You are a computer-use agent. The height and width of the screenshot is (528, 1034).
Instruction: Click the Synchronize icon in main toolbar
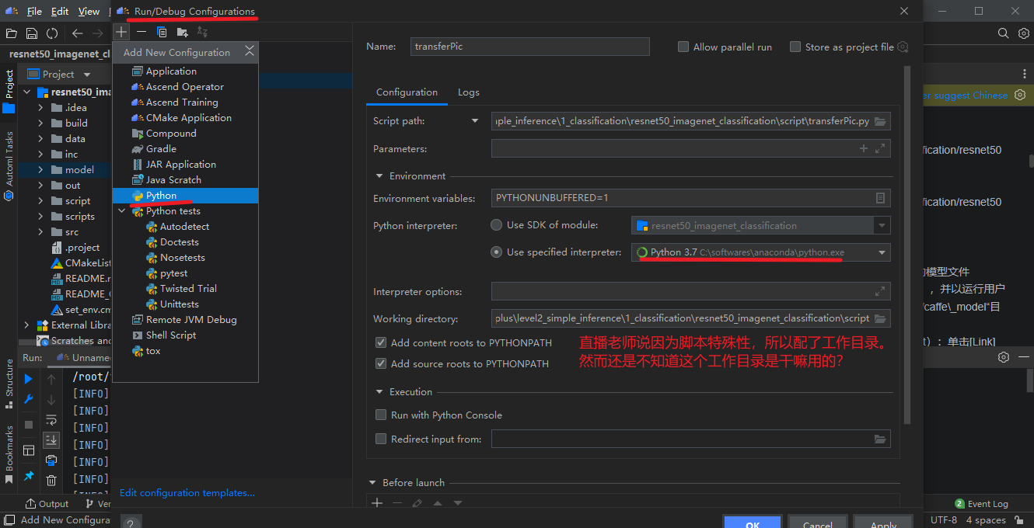[52, 33]
